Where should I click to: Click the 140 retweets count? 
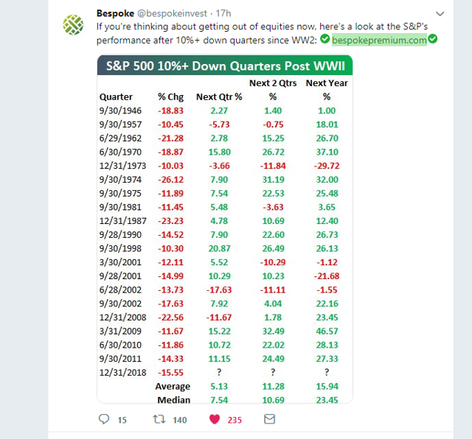178,420
